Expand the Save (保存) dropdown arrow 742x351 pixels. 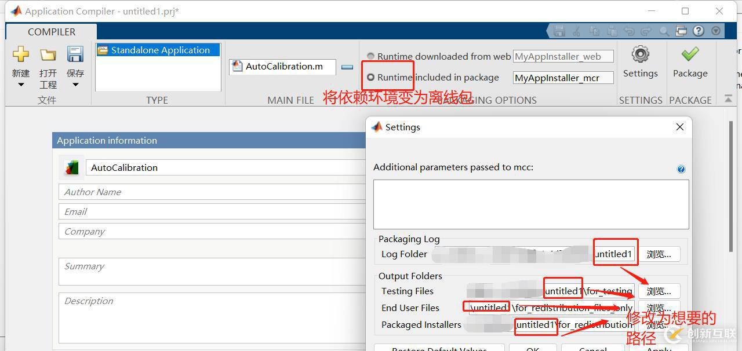(x=75, y=85)
